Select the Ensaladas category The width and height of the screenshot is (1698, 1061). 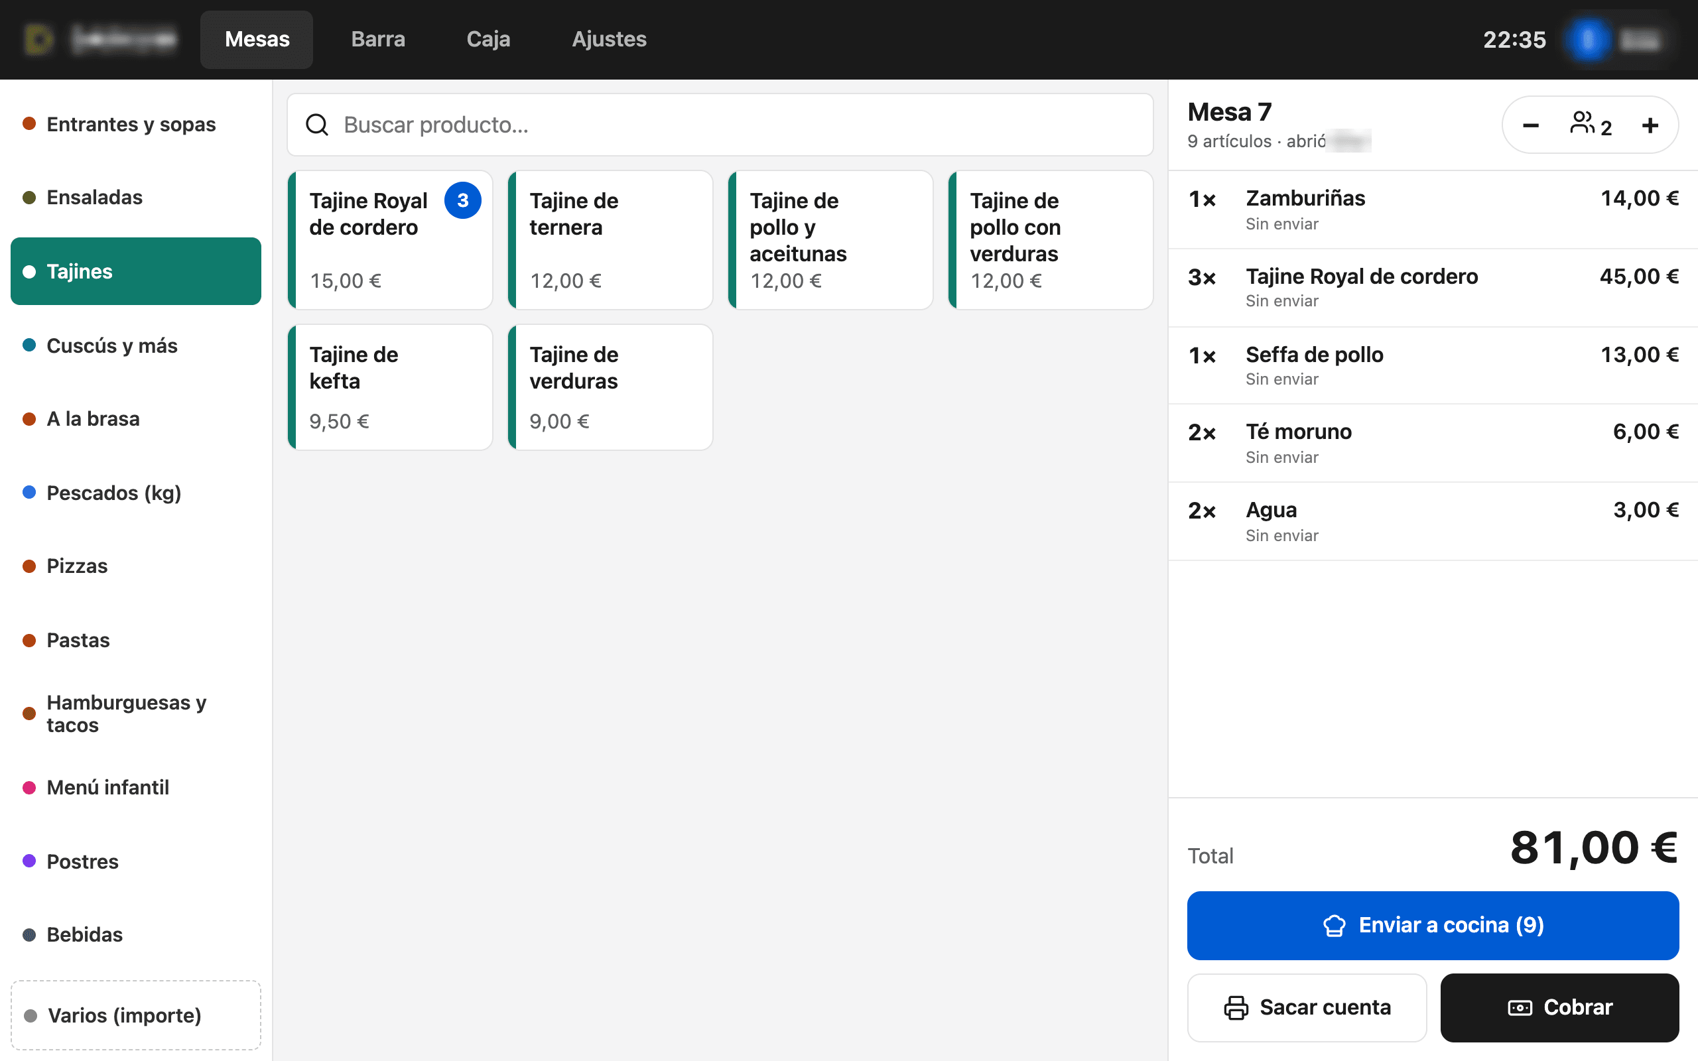136,197
